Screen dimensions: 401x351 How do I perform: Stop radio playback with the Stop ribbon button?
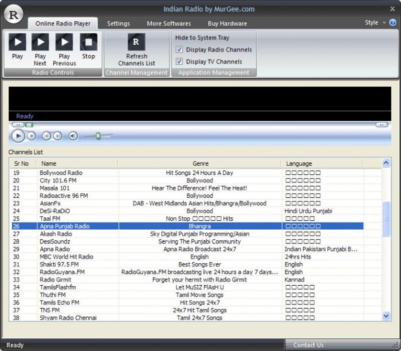[88, 46]
